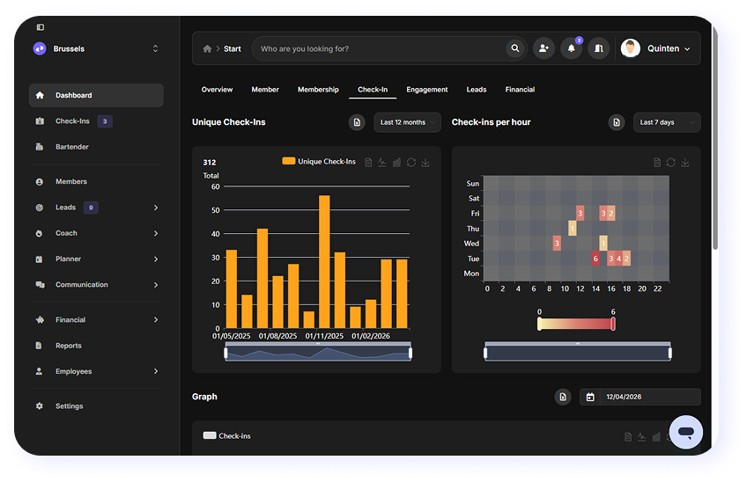
Task: Click the add member icon in header
Action: pos(544,48)
